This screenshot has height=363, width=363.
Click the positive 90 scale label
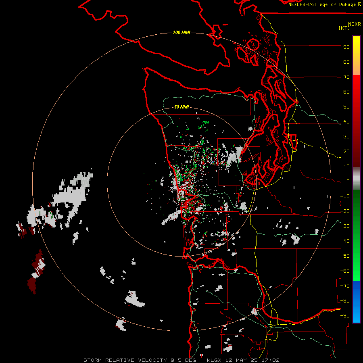pos(346,47)
